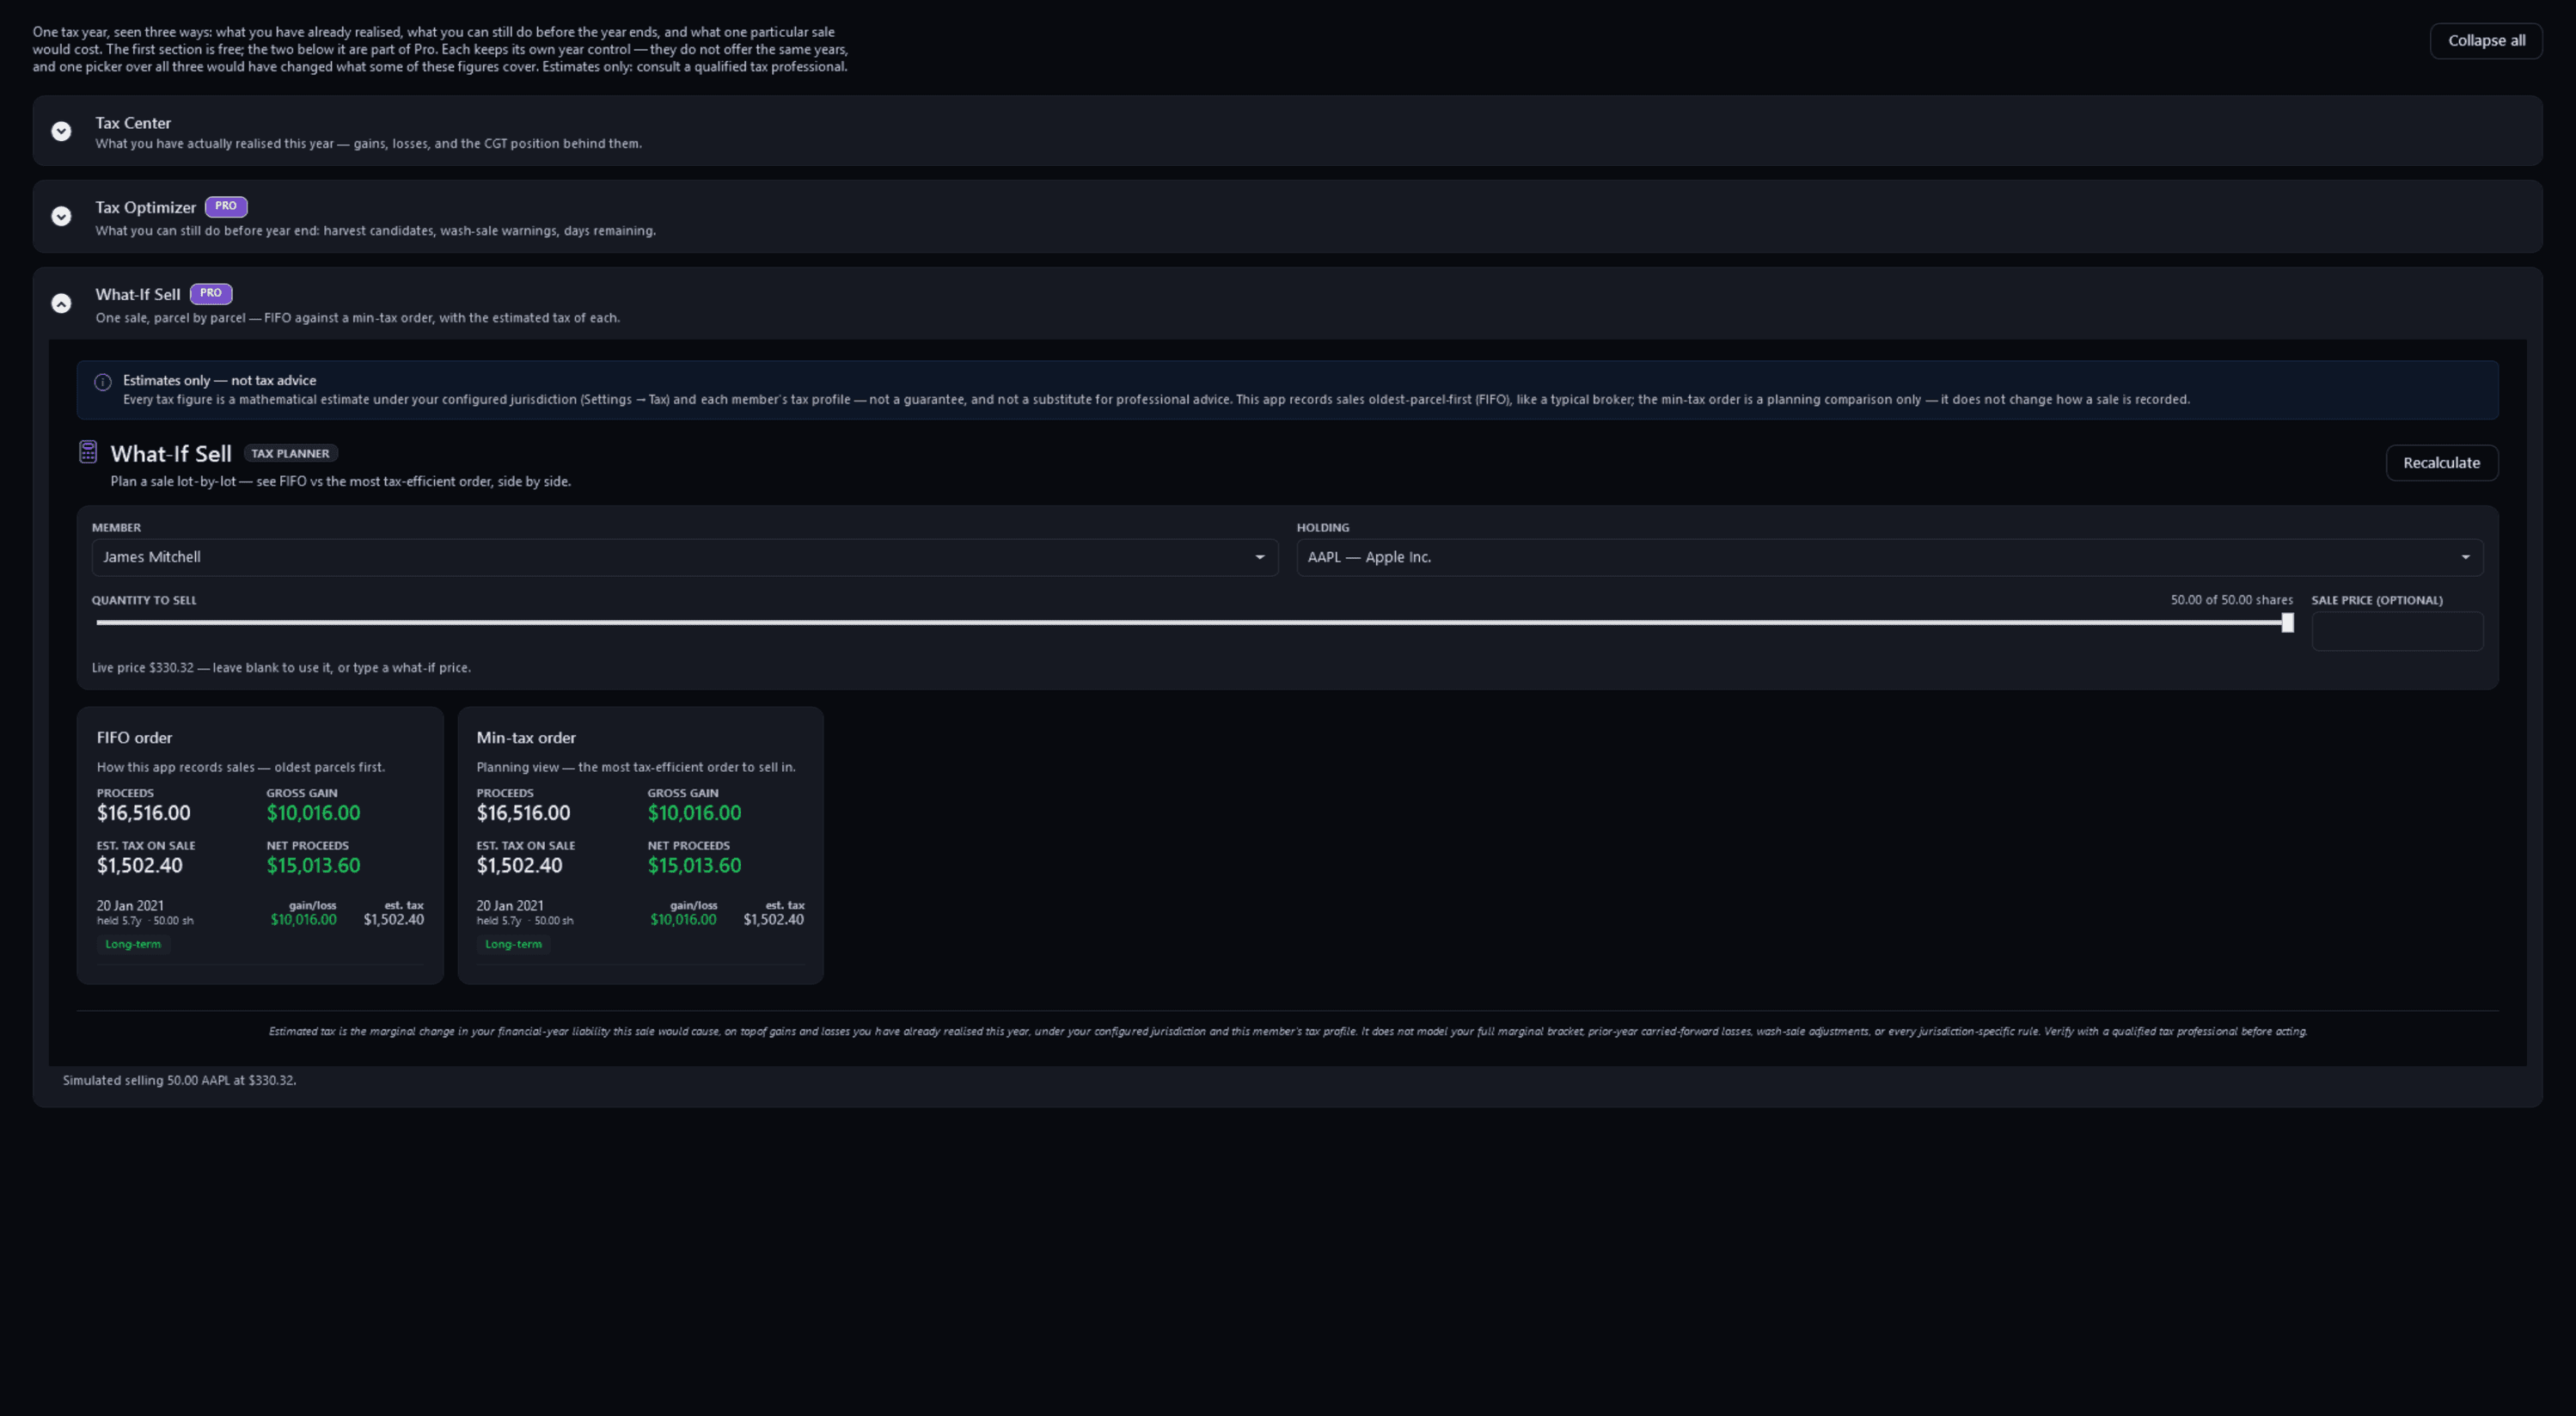Click the $10,016.00 gross gain in Min-tax order
This screenshot has height=1416, width=2576.
[694, 813]
